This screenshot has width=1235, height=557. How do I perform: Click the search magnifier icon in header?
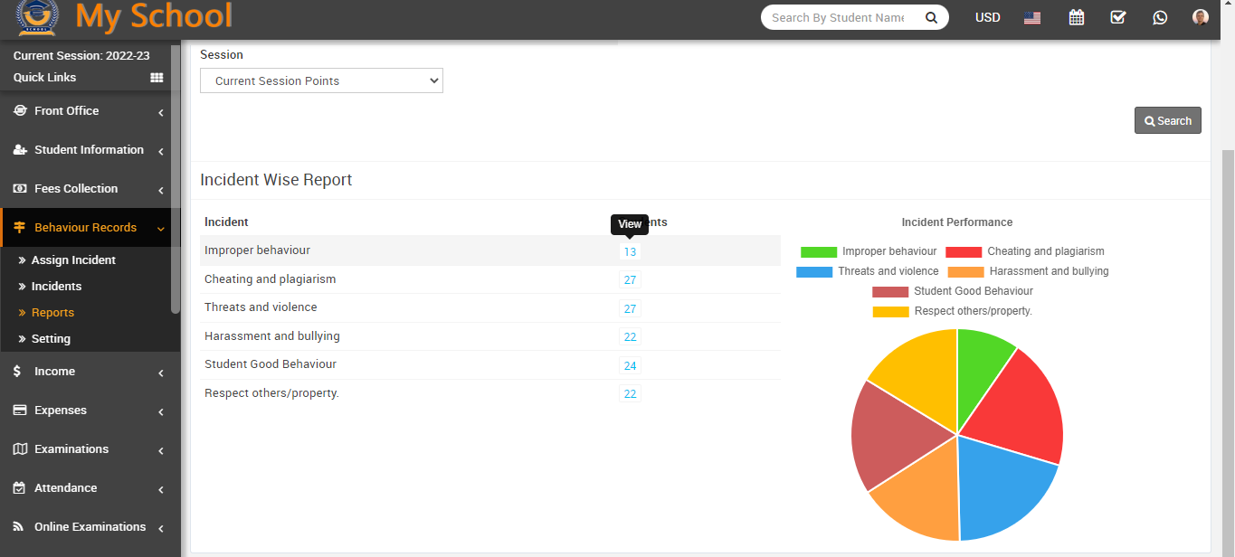click(931, 17)
